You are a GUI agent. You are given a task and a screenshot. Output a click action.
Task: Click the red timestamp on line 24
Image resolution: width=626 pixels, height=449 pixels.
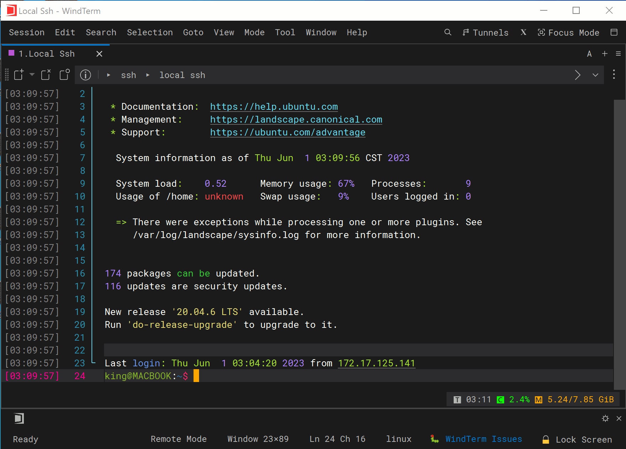tap(32, 376)
